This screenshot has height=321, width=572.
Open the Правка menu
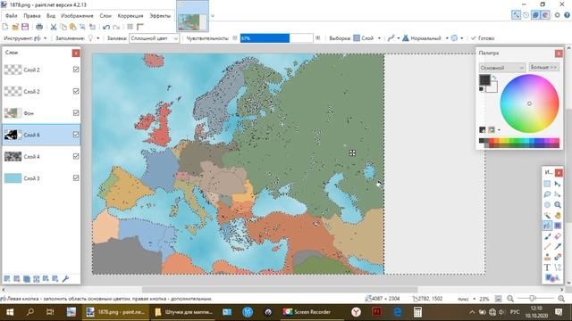coord(32,16)
